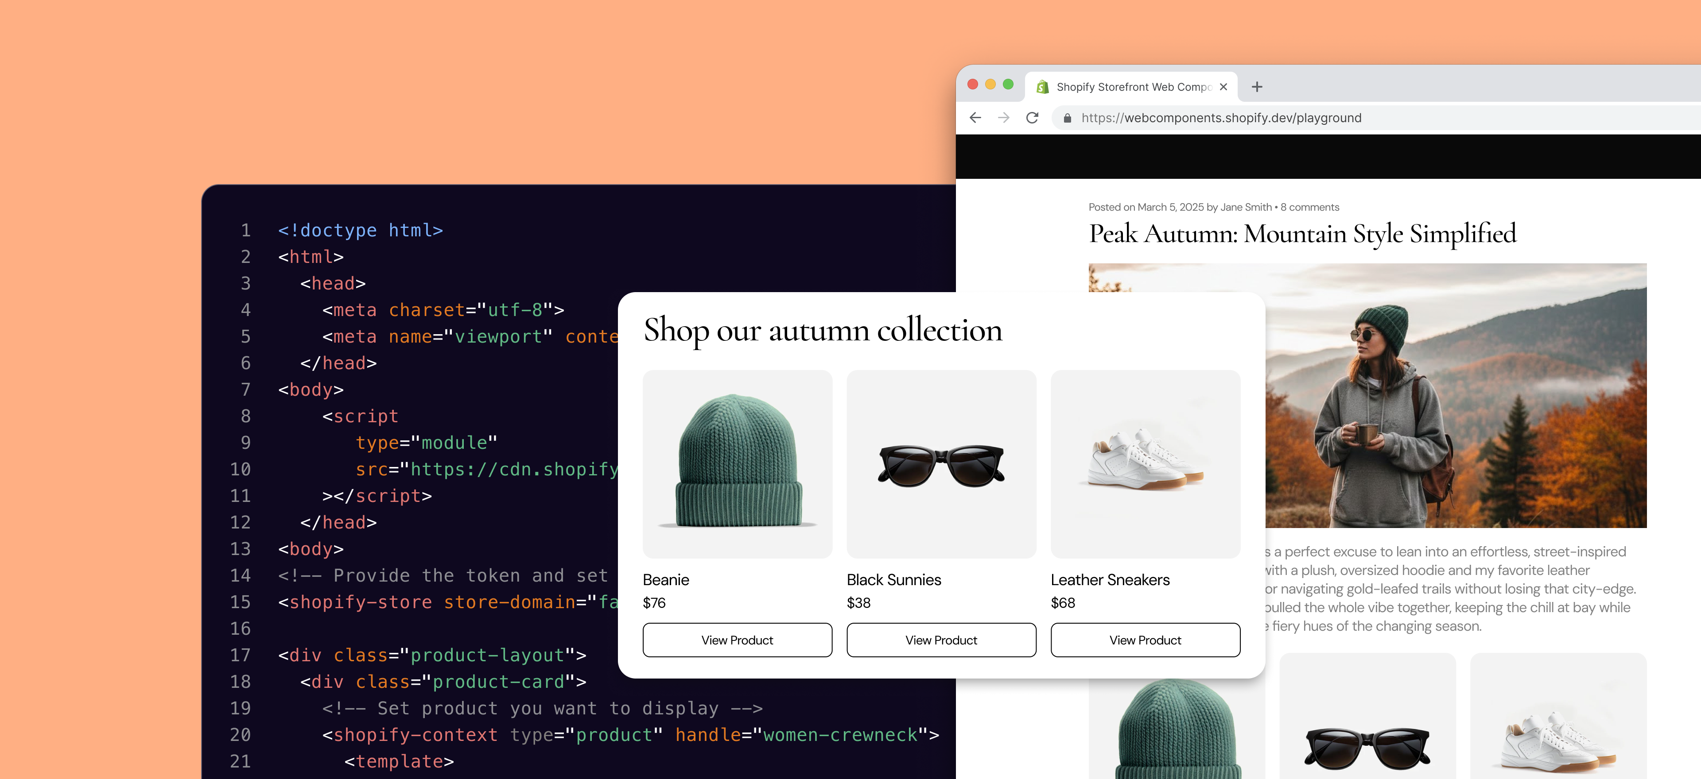Screen dimensions: 1701x779
Task: Click the Set product you want comment line
Action: (x=542, y=709)
